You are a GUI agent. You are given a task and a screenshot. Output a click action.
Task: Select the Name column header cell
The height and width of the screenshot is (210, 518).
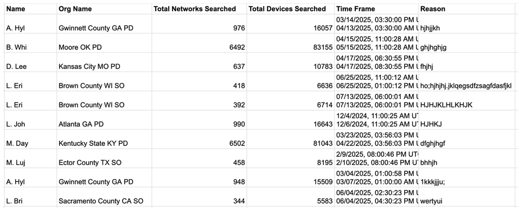pos(30,9)
